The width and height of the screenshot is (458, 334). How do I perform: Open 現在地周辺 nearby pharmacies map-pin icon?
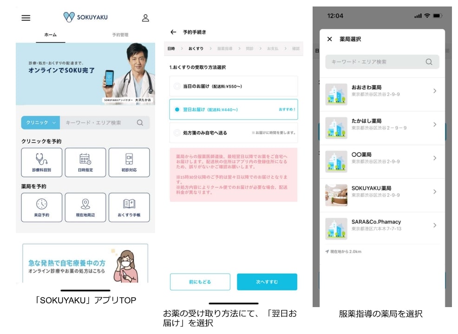85,207
